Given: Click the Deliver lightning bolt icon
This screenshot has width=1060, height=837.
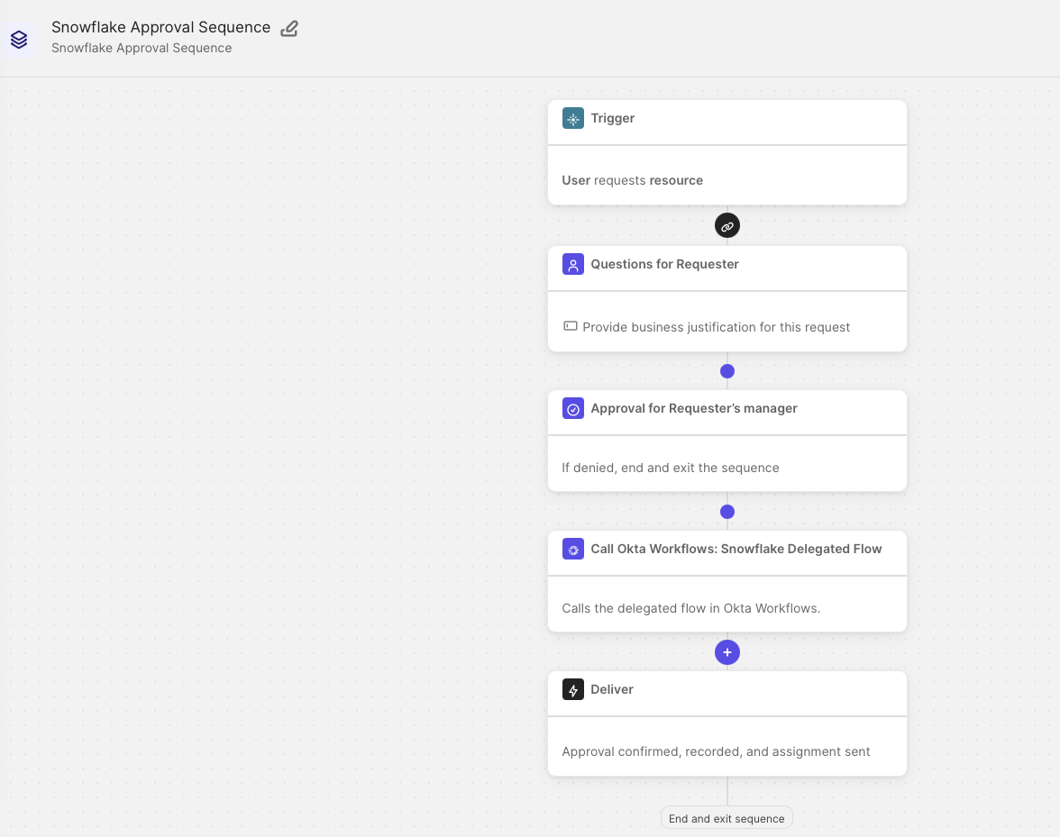Looking at the screenshot, I should coord(572,689).
